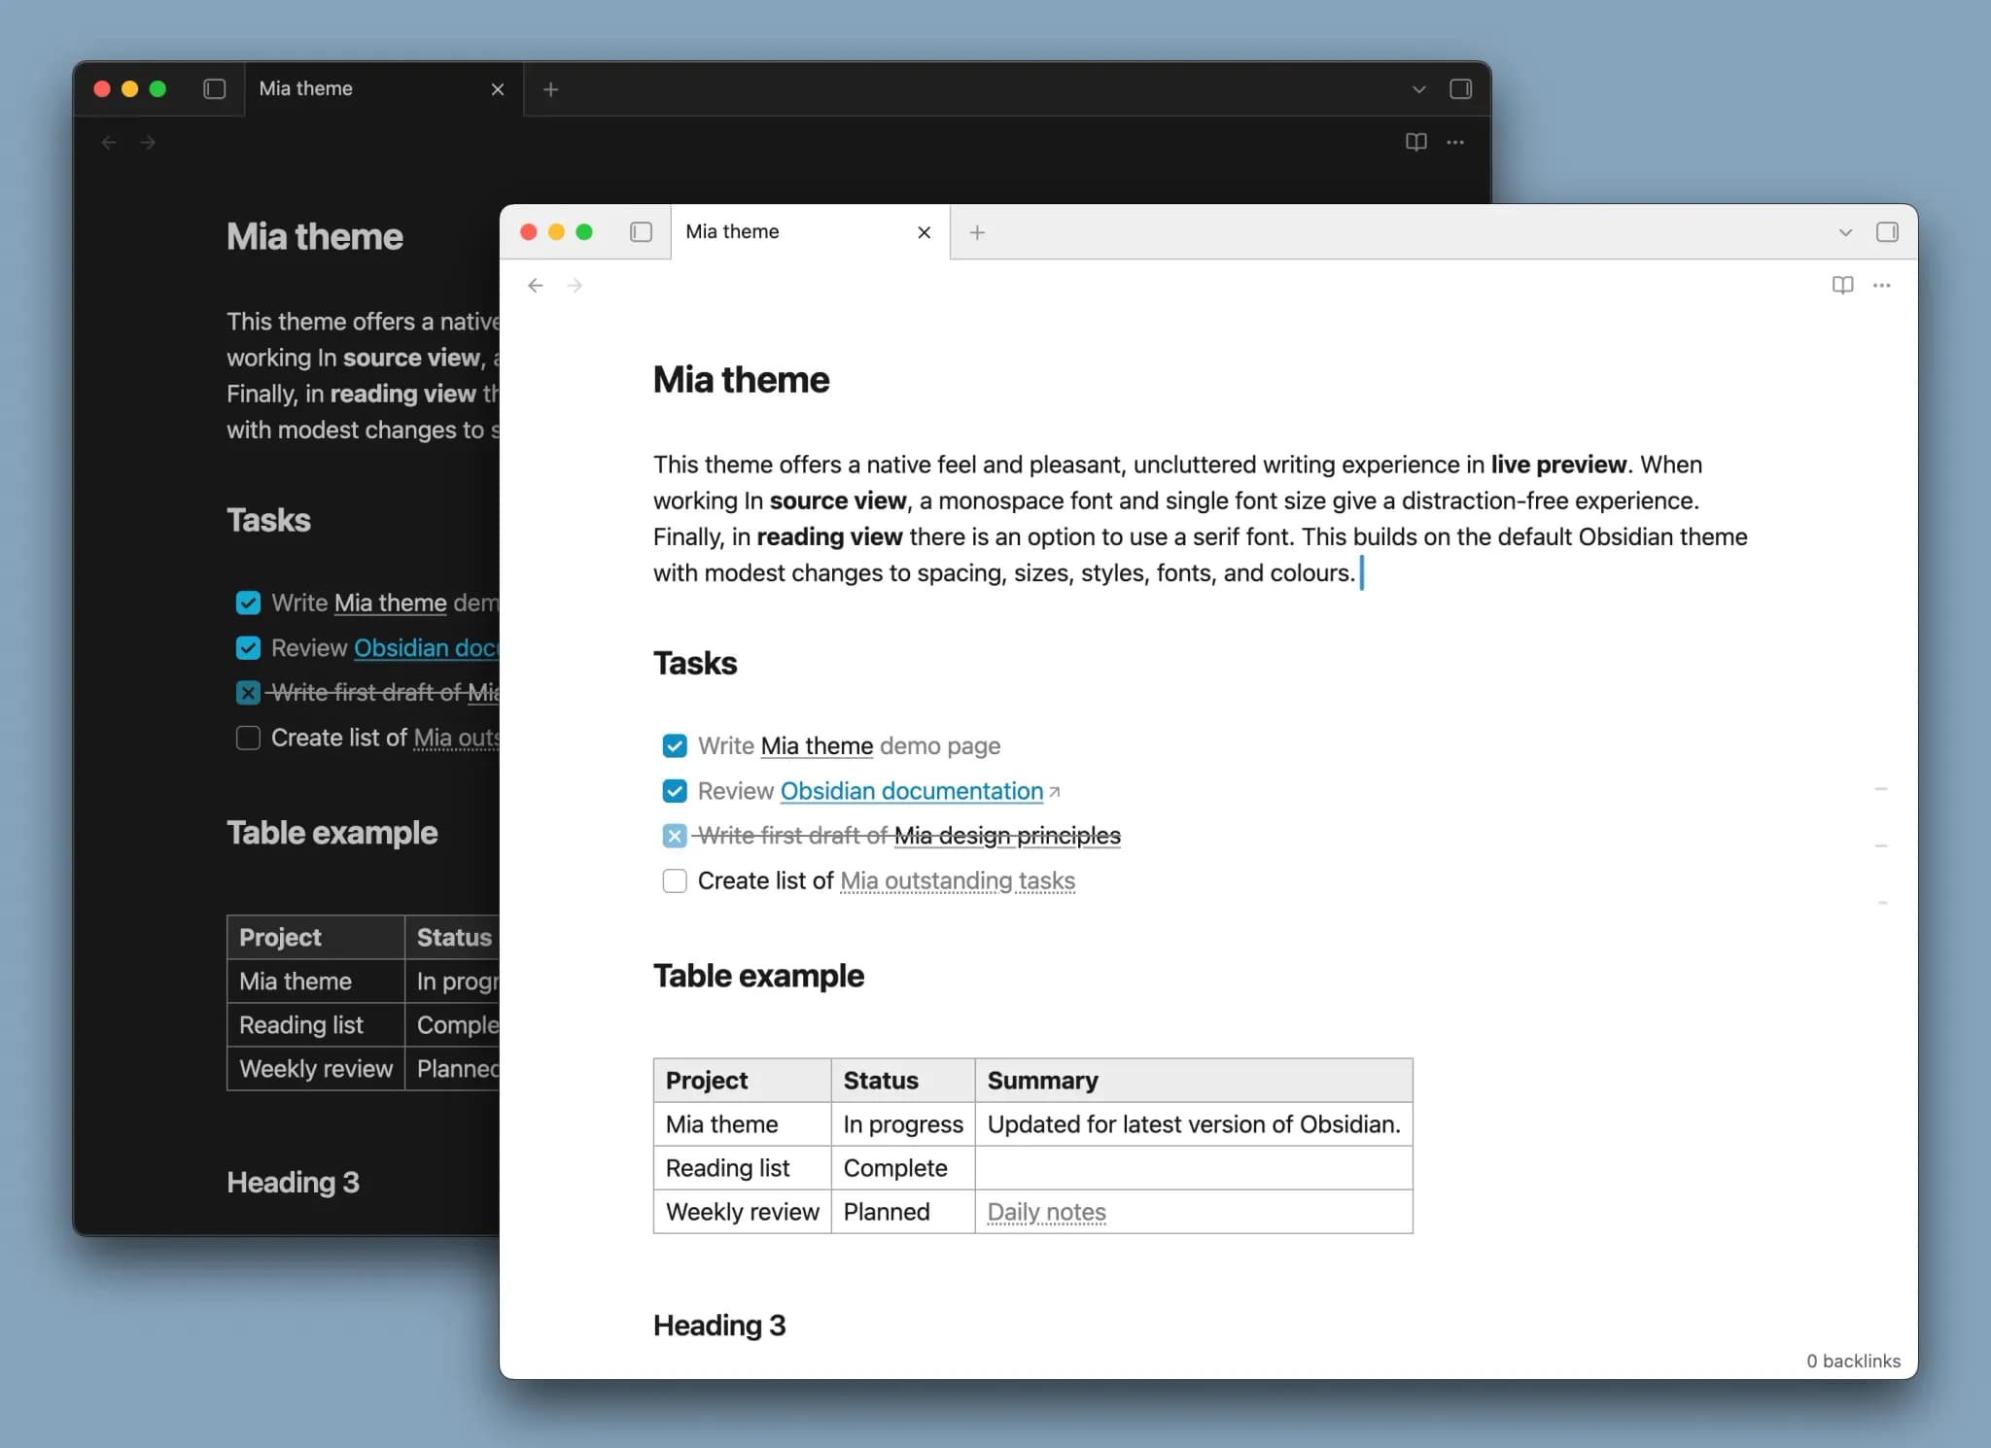Click 'Tasks' heading in light window
This screenshot has height=1448, width=1991.
coord(695,663)
